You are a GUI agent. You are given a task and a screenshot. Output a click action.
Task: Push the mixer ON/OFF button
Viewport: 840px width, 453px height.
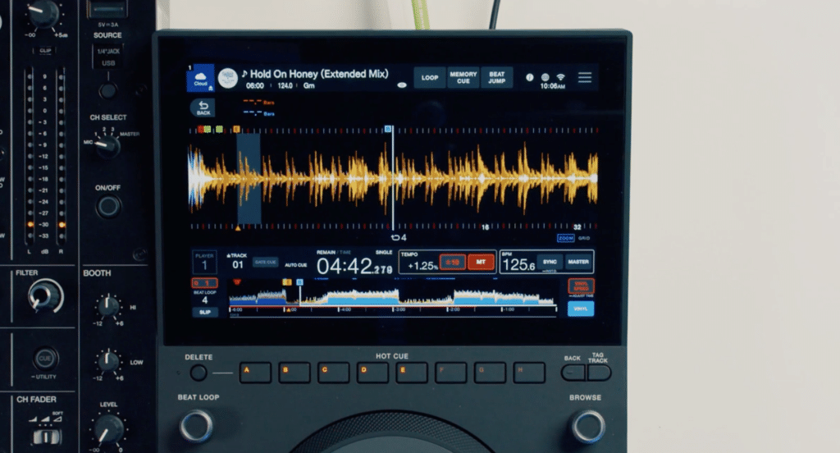click(x=108, y=207)
